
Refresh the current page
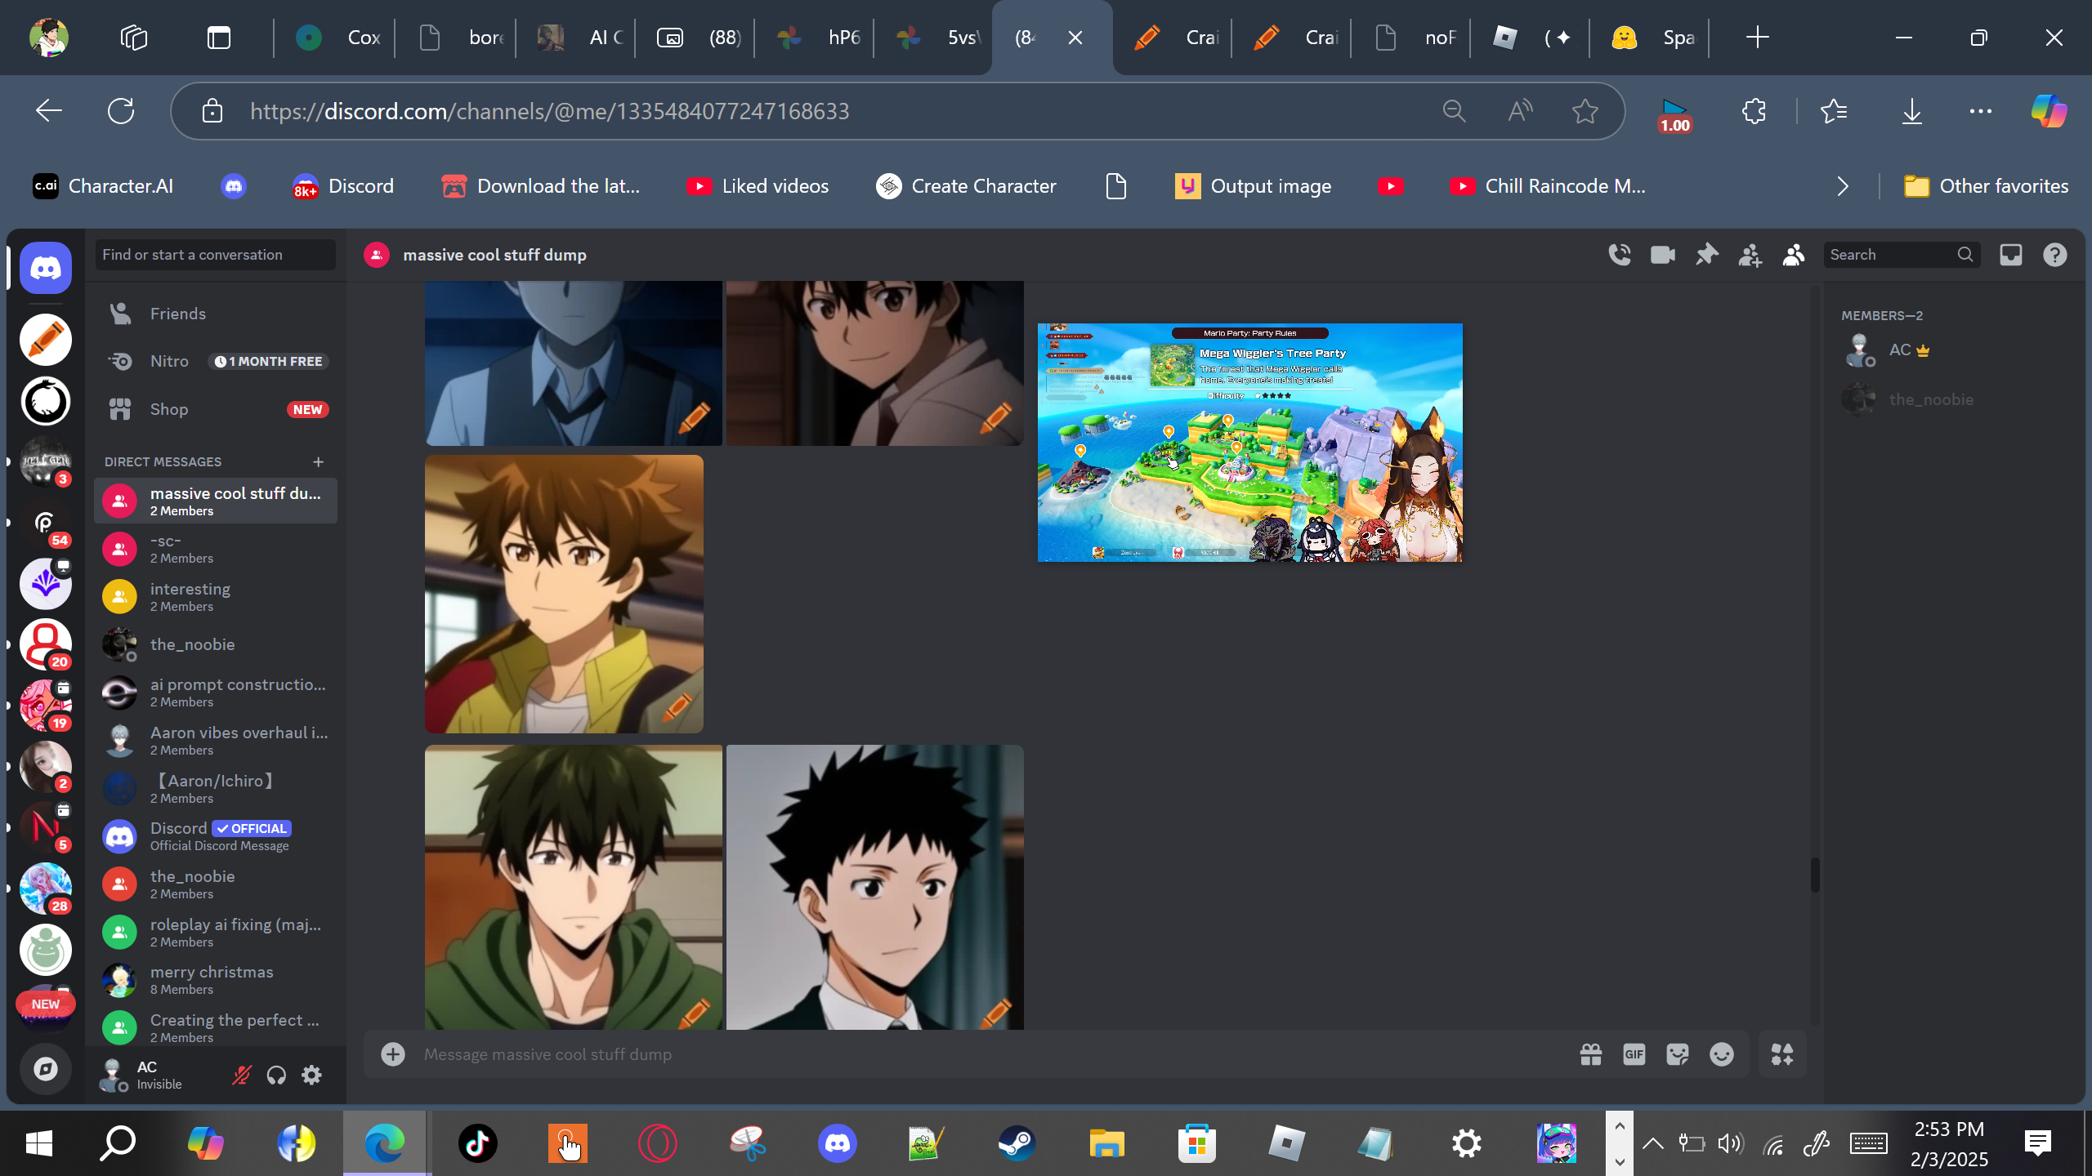click(x=121, y=111)
